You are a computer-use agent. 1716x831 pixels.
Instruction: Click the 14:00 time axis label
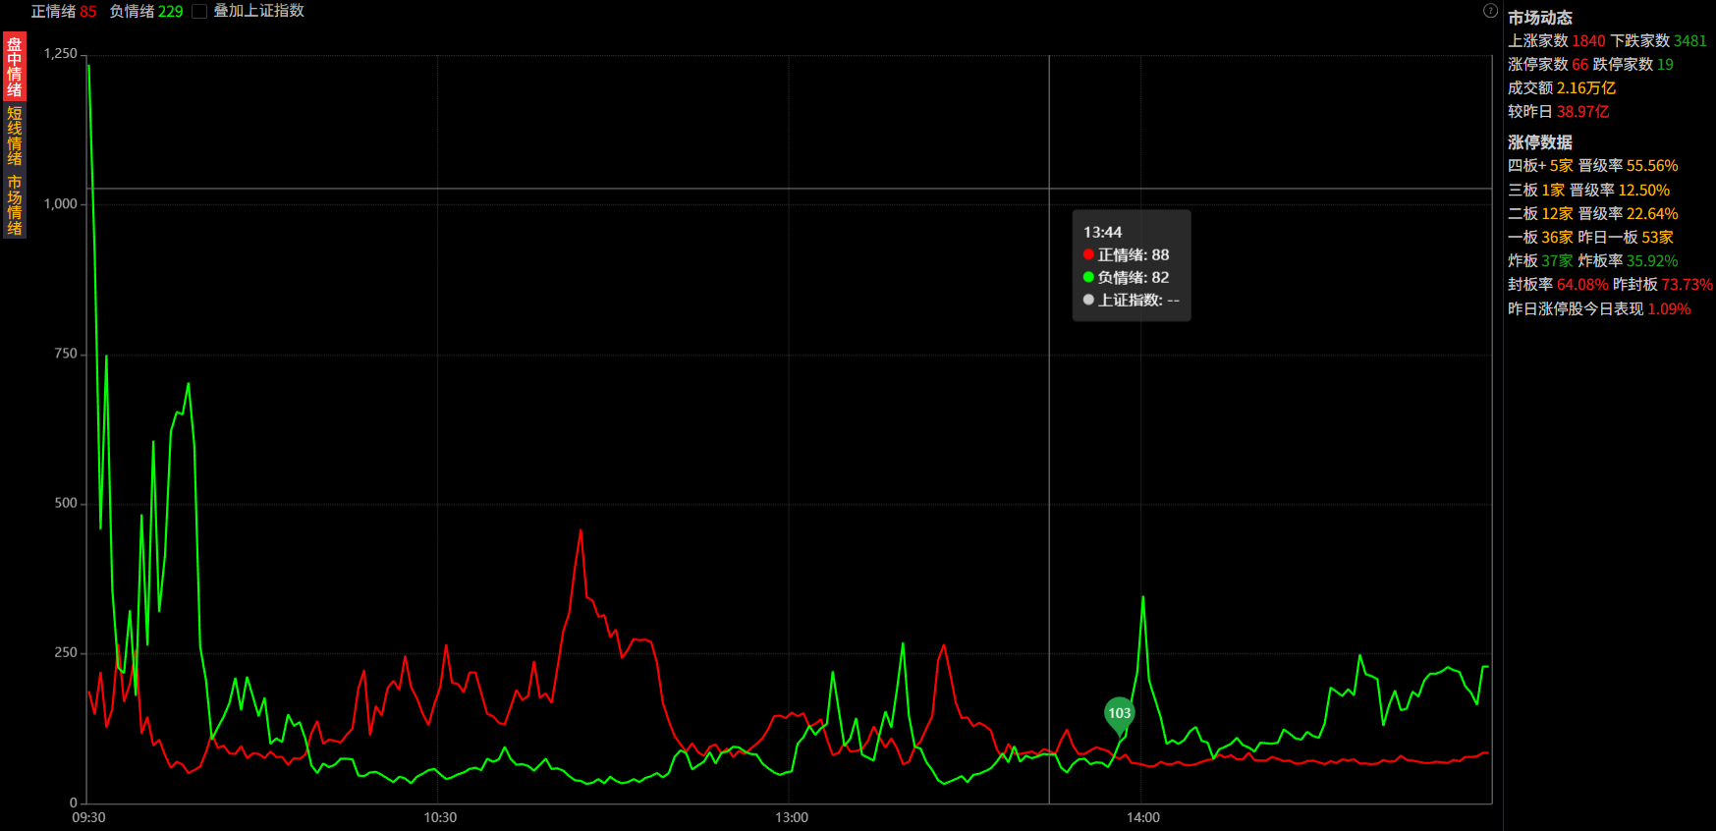tap(1142, 817)
